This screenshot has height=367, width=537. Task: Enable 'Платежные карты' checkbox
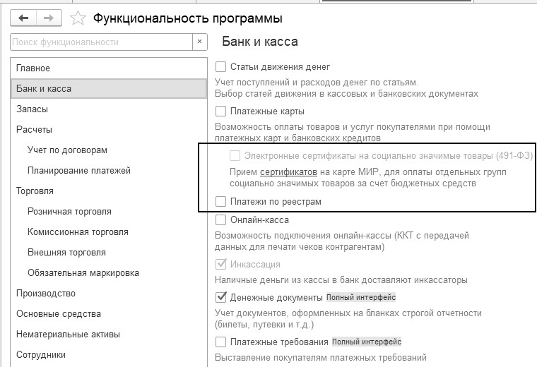[x=220, y=112]
